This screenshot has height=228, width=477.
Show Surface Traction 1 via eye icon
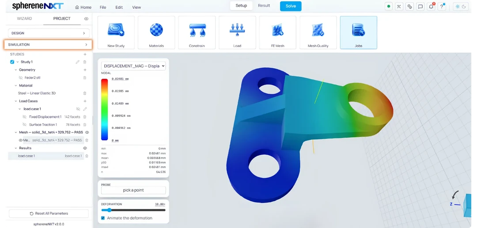(x=25, y=125)
